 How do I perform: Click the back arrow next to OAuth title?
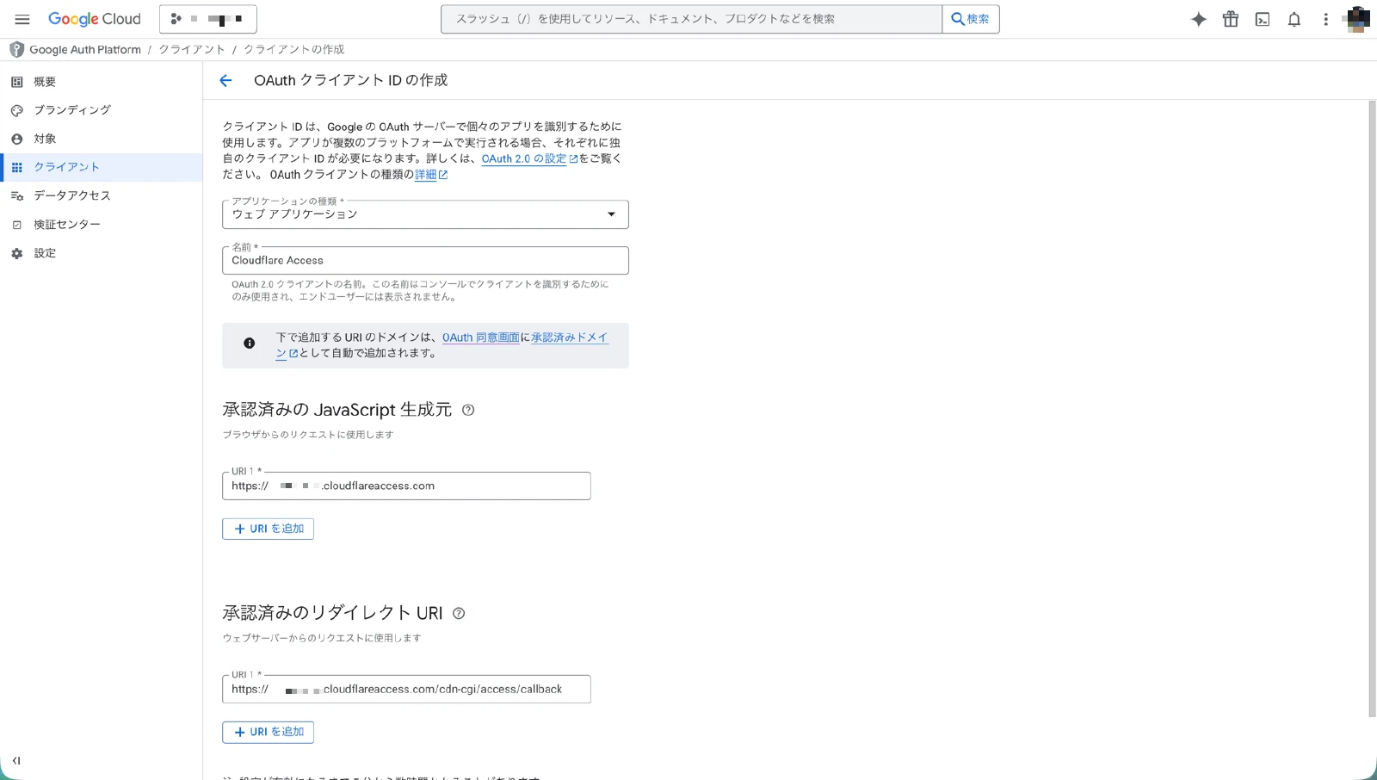(x=225, y=80)
